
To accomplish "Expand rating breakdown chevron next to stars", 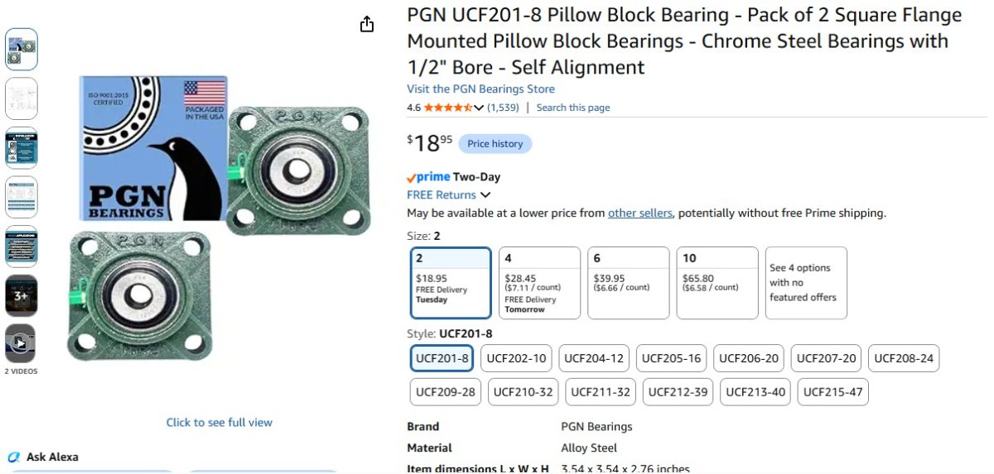I will (479, 108).
